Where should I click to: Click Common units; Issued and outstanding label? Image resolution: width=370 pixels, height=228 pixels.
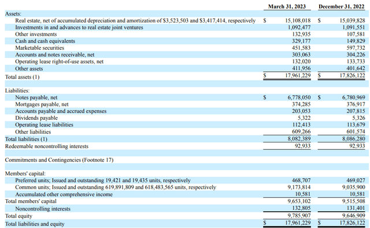click(116, 187)
